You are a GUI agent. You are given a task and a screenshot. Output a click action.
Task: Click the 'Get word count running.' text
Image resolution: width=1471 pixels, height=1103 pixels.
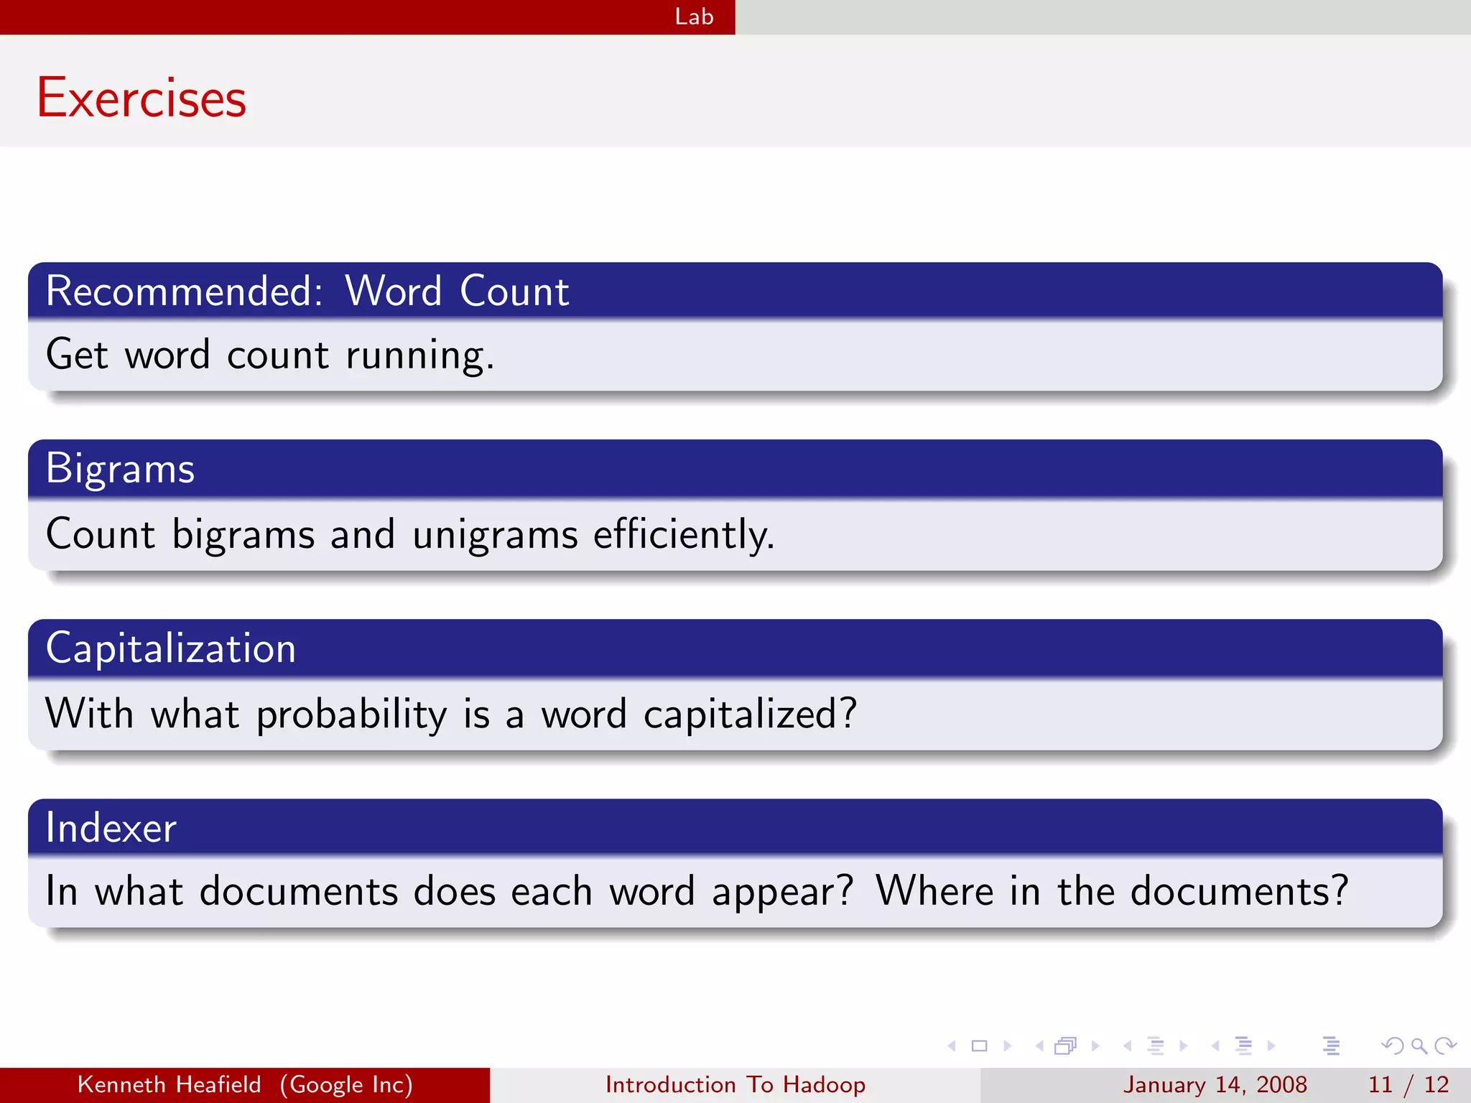pyautogui.click(x=270, y=355)
